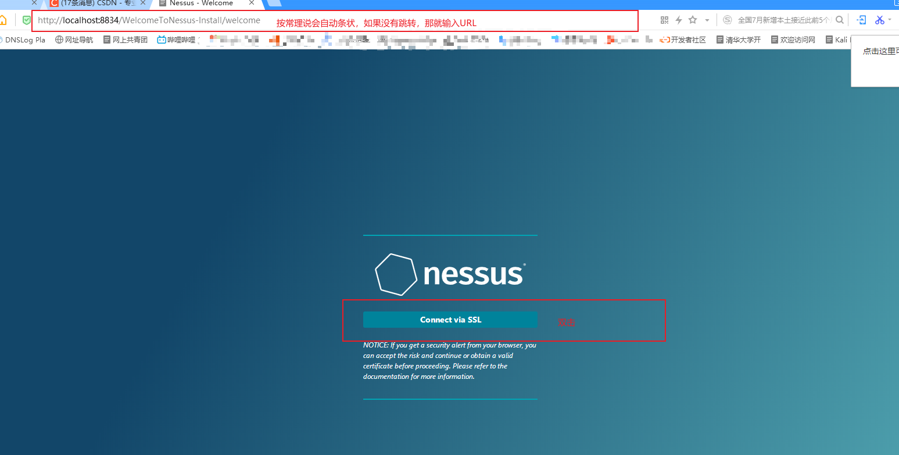
Task: Open a new tab with the tab button
Action: (274, 3)
